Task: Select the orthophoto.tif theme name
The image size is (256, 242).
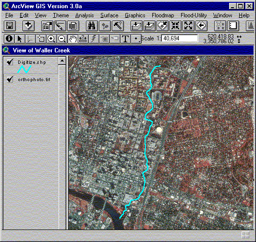Action: point(34,80)
